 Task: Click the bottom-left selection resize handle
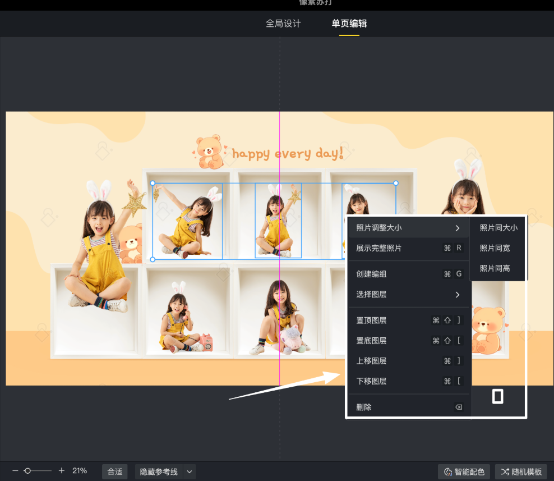(x=153, y=259)
